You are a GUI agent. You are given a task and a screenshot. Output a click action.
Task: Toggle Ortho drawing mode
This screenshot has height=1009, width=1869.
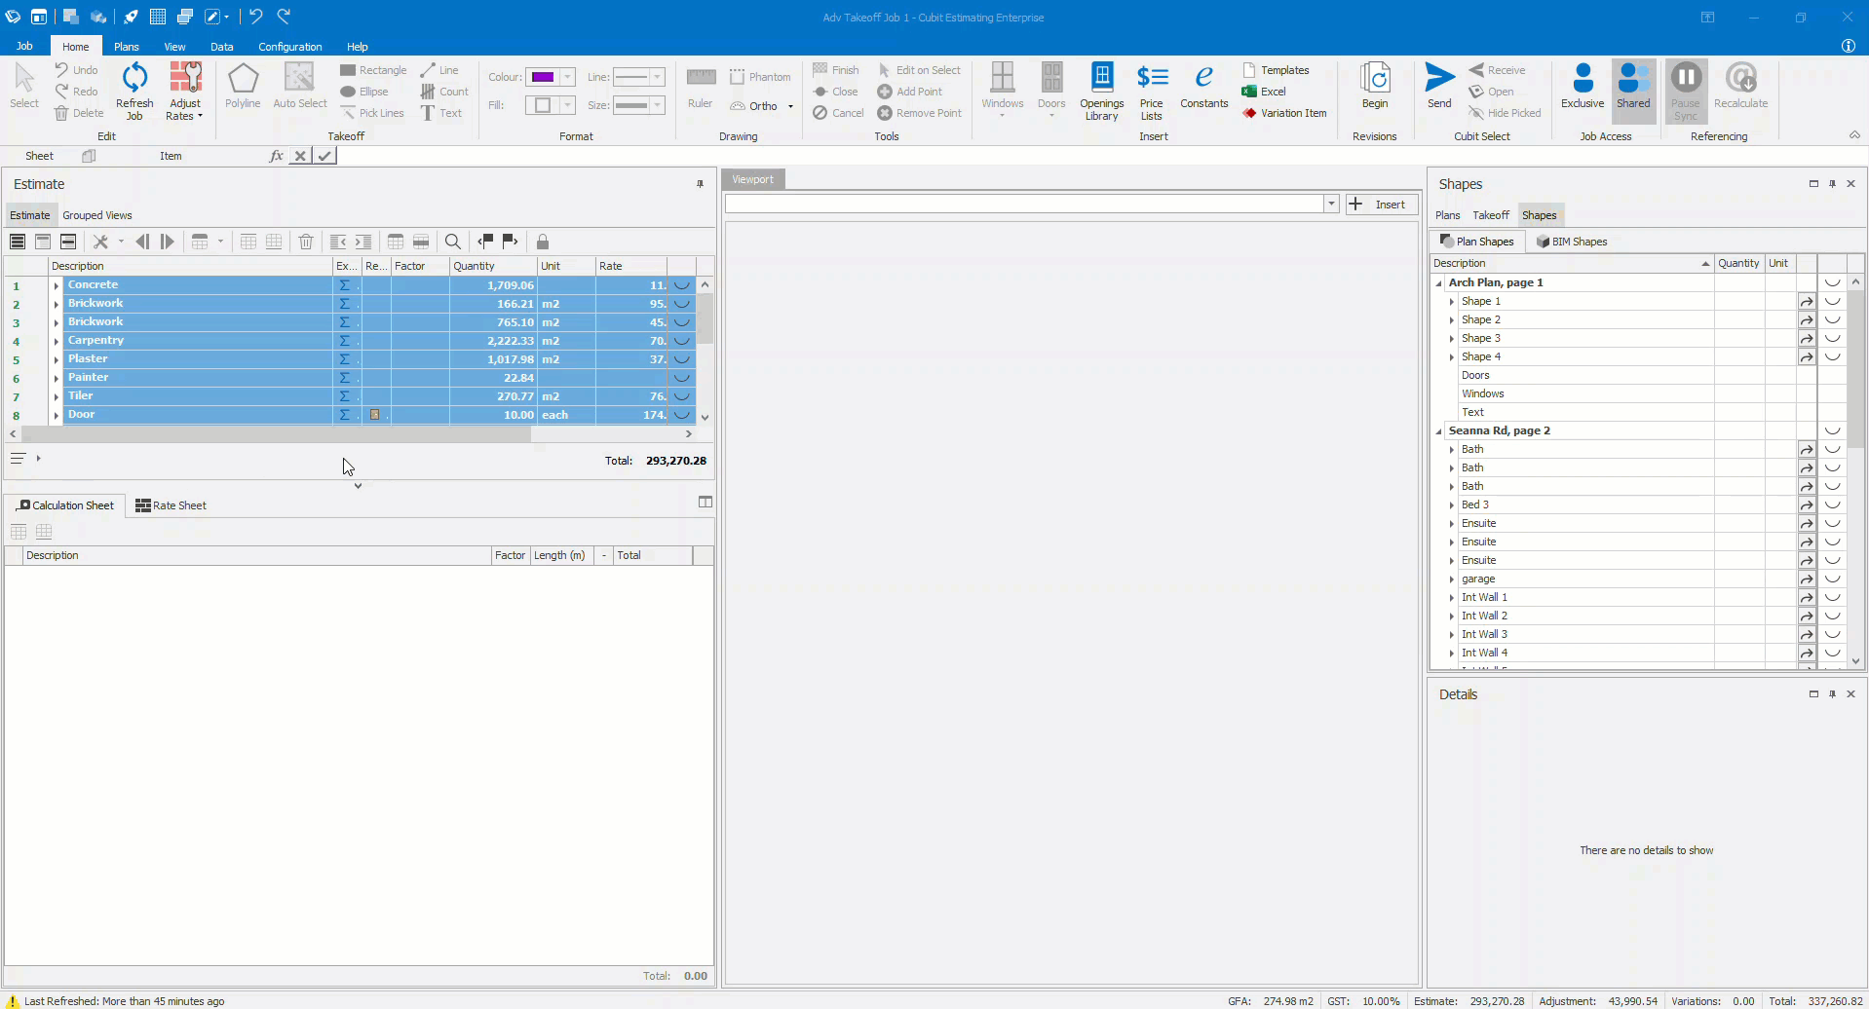(754, 106)
